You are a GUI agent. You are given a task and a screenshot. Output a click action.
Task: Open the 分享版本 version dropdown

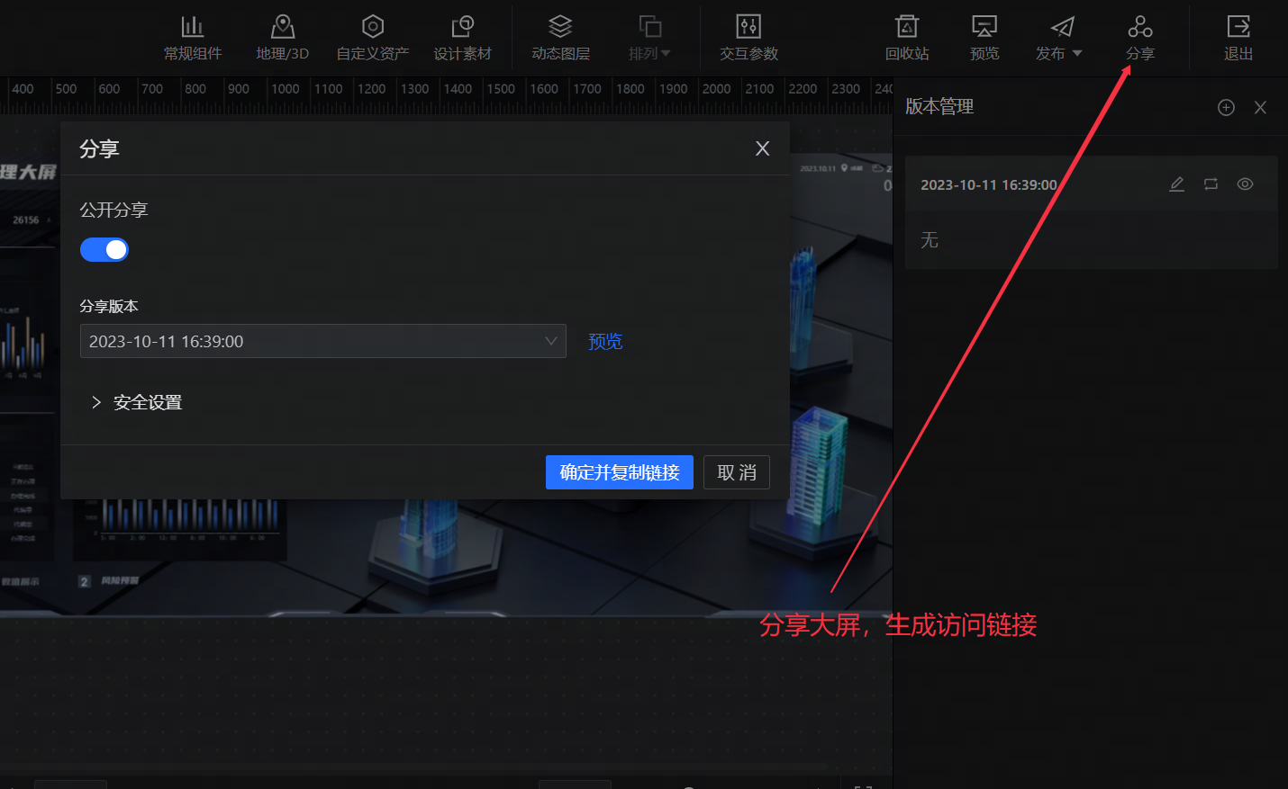(322, 341)
